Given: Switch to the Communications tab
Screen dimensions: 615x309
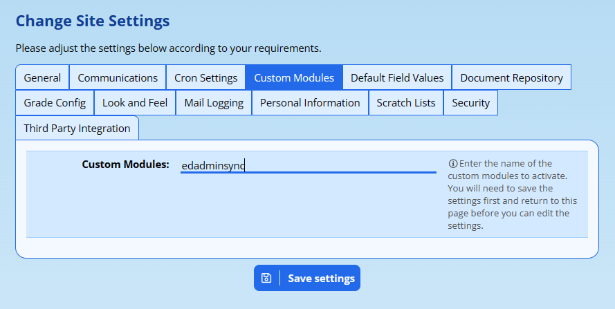Looking at the screenshot, I should point(118,77).
